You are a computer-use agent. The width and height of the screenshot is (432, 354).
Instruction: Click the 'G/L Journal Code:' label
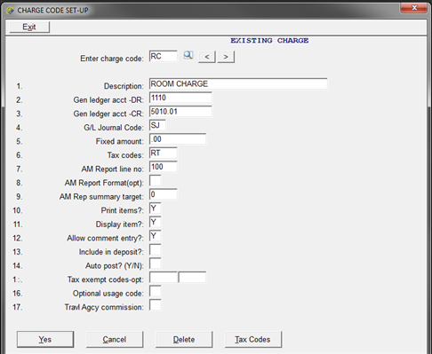pos(114,128)
